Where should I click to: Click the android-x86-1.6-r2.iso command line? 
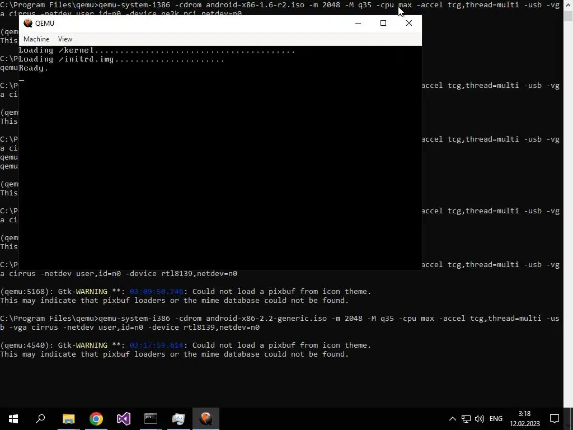[x=280, y=4]
